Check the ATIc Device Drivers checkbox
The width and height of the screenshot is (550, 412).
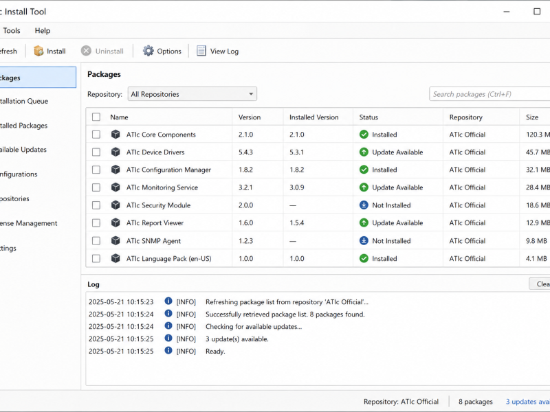tap(96, 152)
